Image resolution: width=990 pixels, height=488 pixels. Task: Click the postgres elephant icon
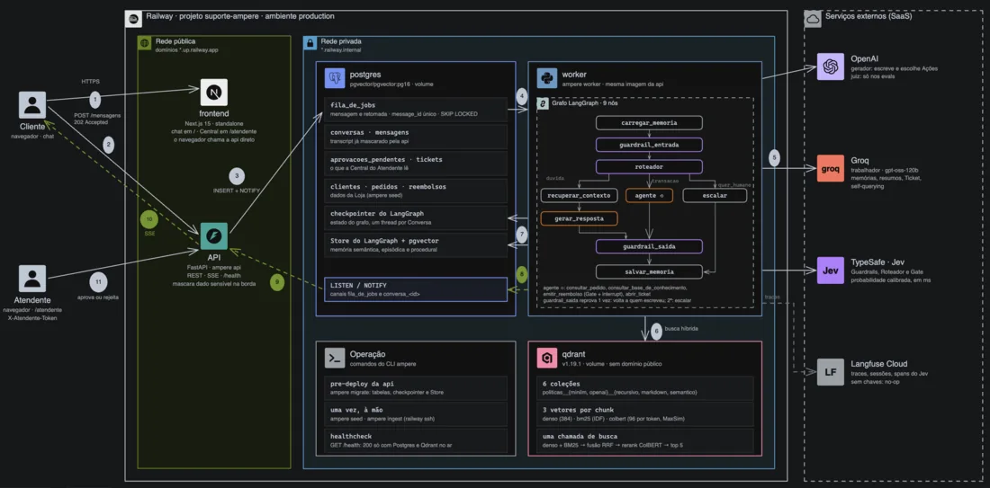[336, 78]
